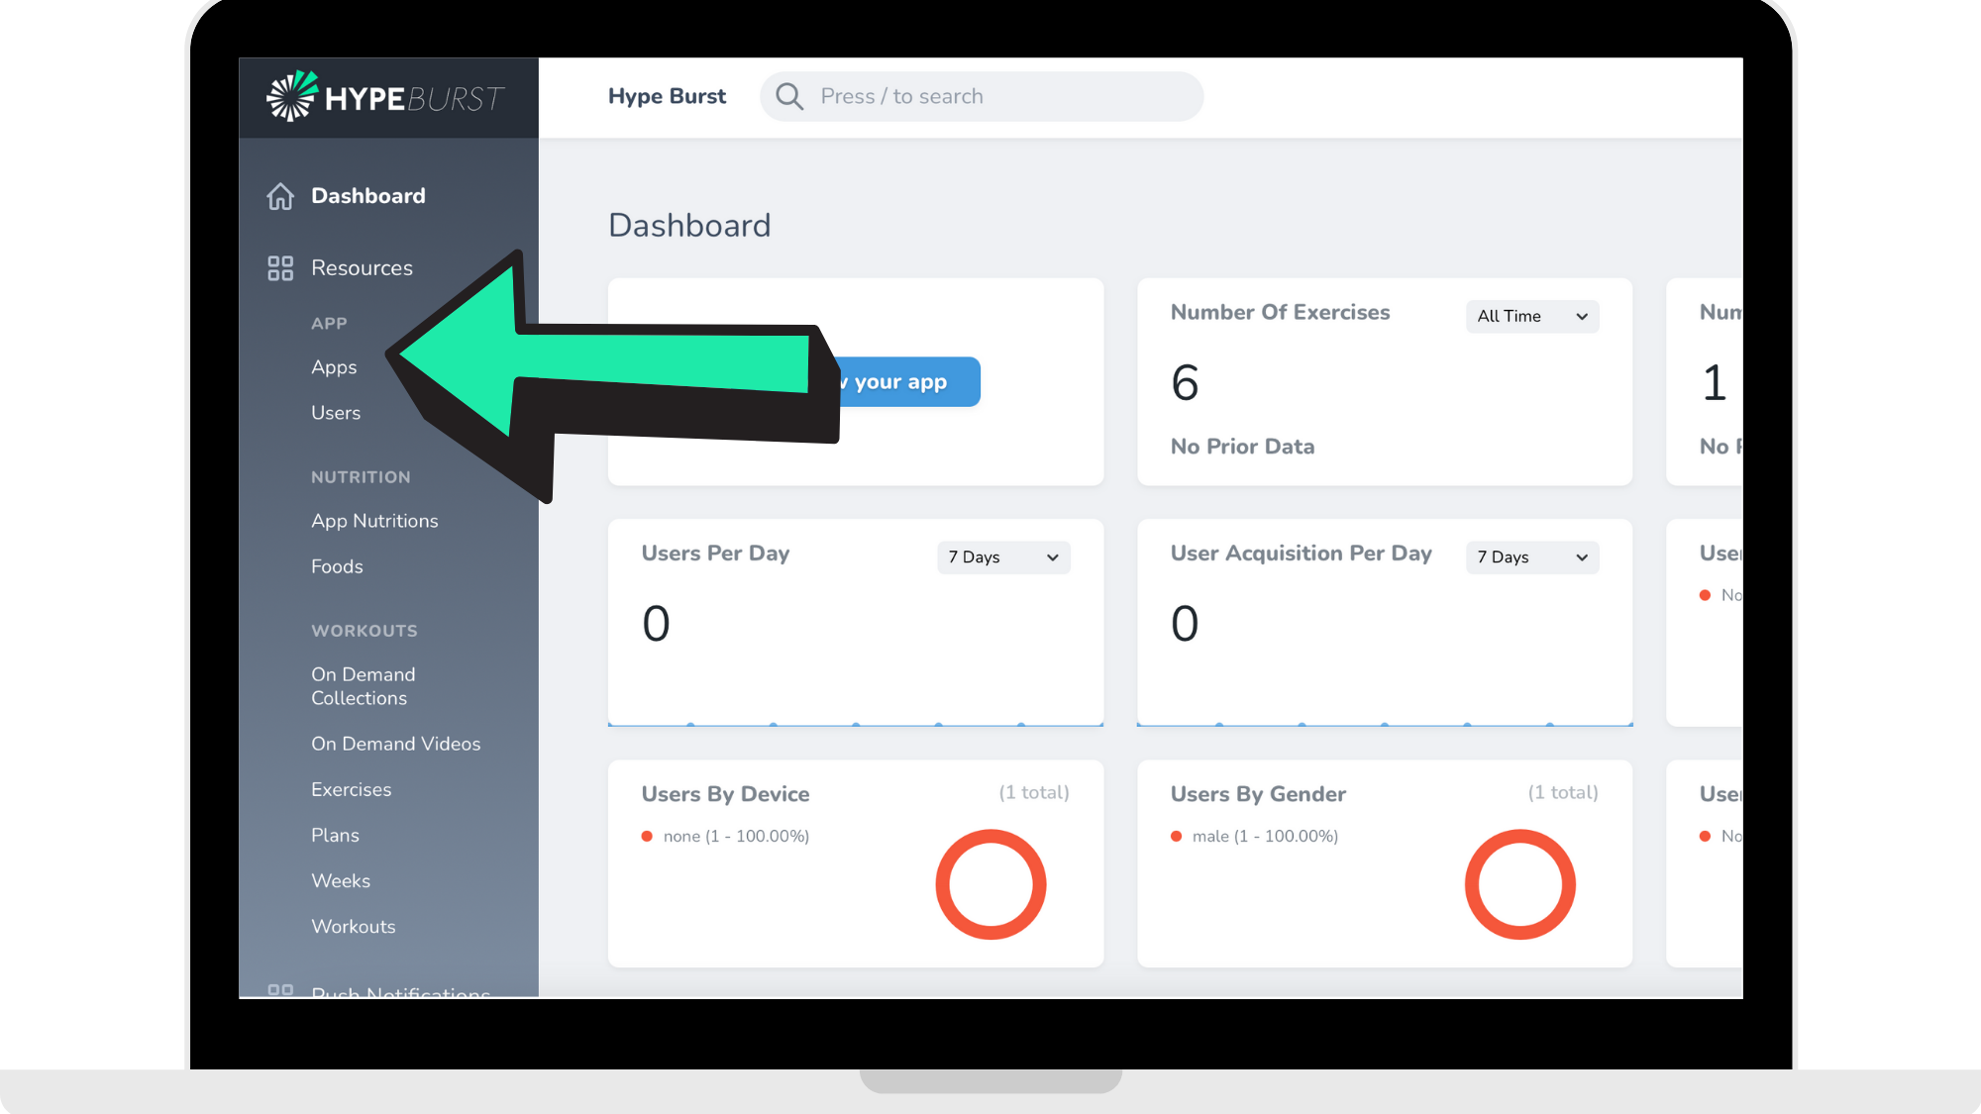Screen dimensions: 1981x1114
Task: Go to Users in the sidebar
Action: point(336,413)
